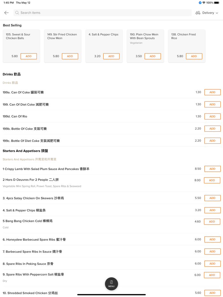Add Bang Bang Chicken Cold
The width and height of the screenshot is (223, 297).
212,222
